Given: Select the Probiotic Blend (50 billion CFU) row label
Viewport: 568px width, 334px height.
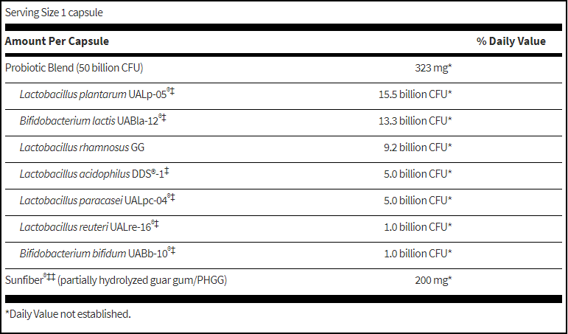Looking at the screenshot, I should 74,68.
